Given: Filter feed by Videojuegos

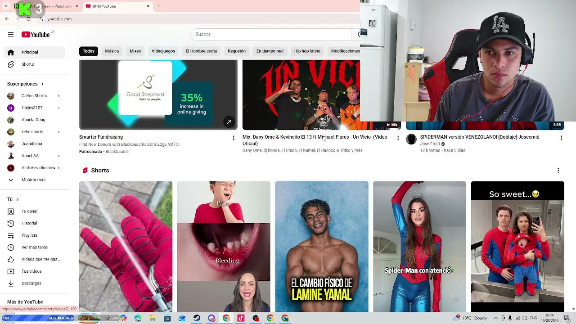Looking at the screenshot, I should pyautogui.click(x=163, y=51).
